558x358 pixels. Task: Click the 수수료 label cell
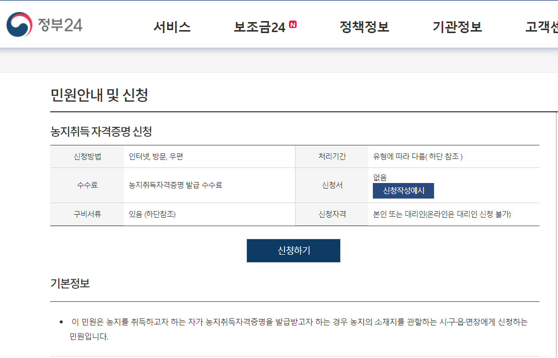coord(87,185)
